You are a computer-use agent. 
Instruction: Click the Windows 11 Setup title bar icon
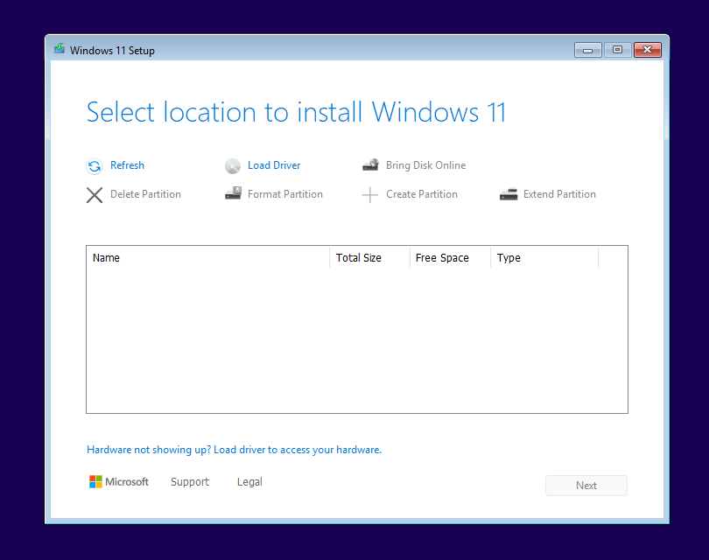(x=60, y=49)
